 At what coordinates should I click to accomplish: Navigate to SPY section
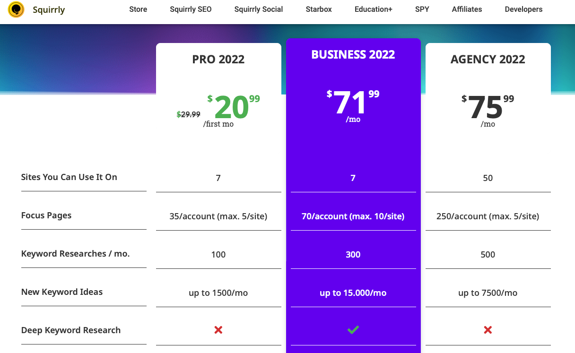[422, 9]
